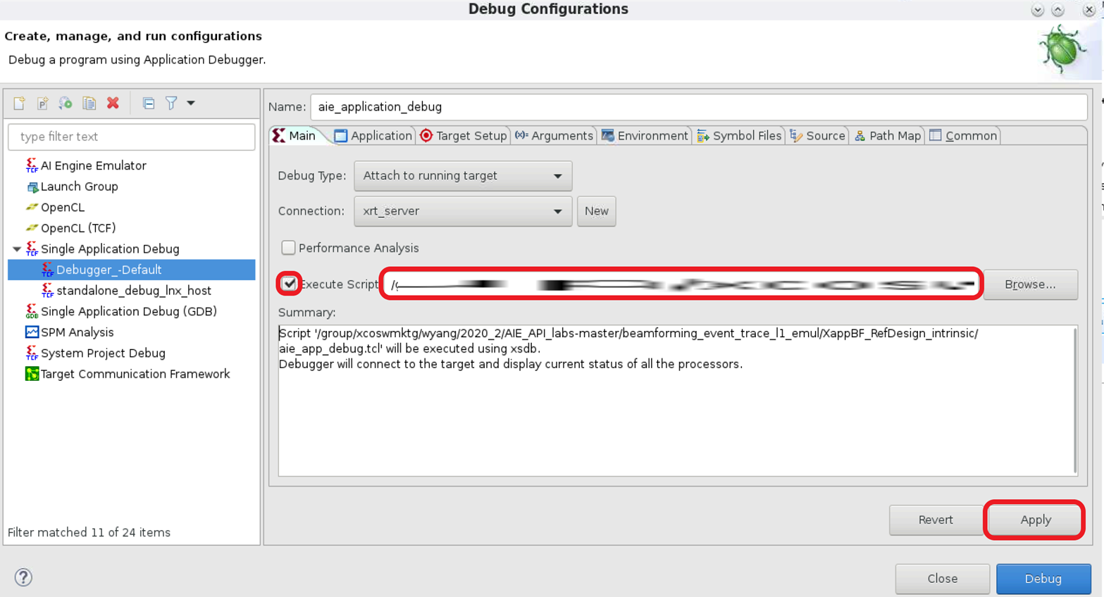Image resolution: width=1104 pixels, height=597 pixels.
Task: Click the Name input field
Action: click(697, 107)
